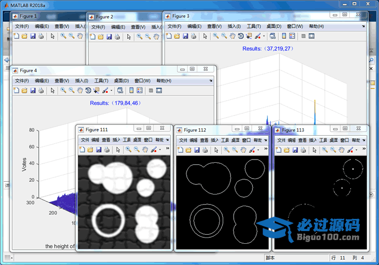
Task: Click the detected circles image in Figure 112
Action: pyautogui.click(x=221, y=201)
